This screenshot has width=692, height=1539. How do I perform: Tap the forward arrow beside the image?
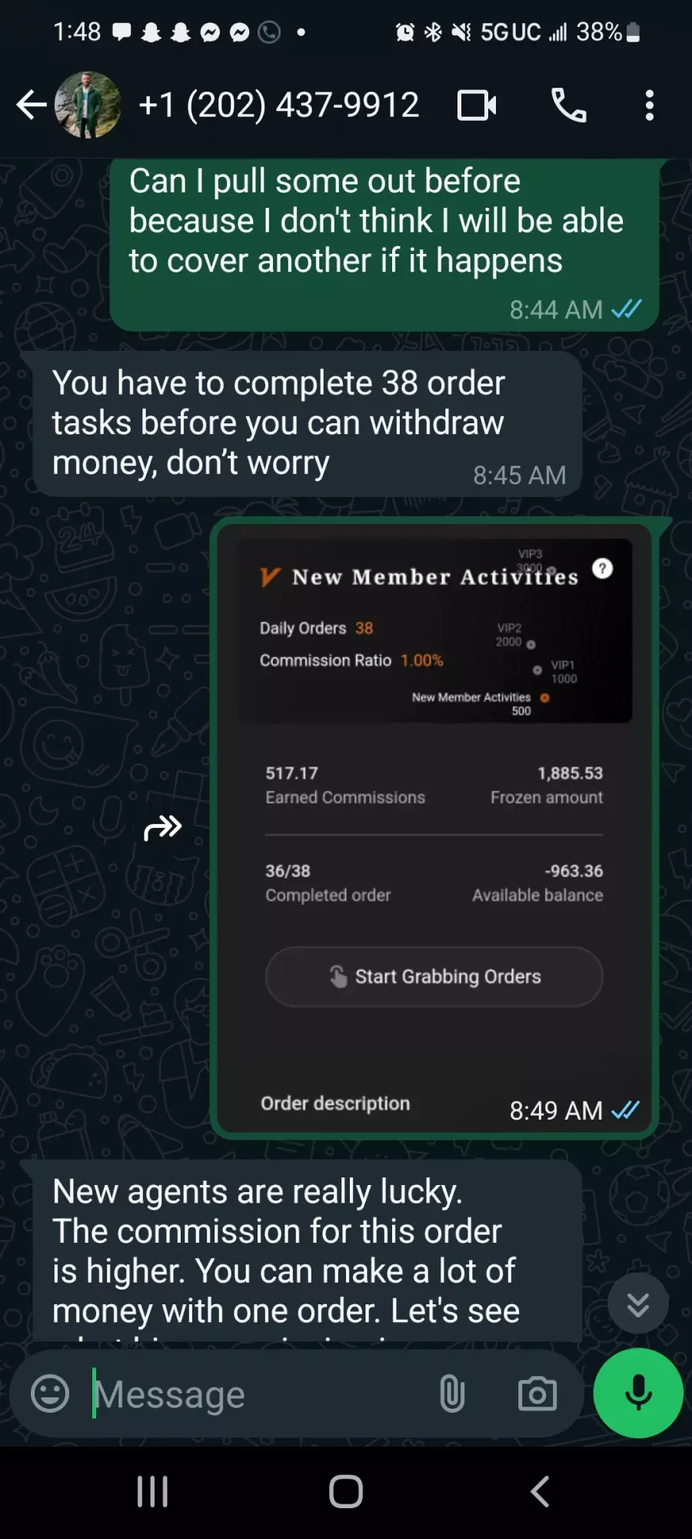pyautogui.click(x=163, y=828)
